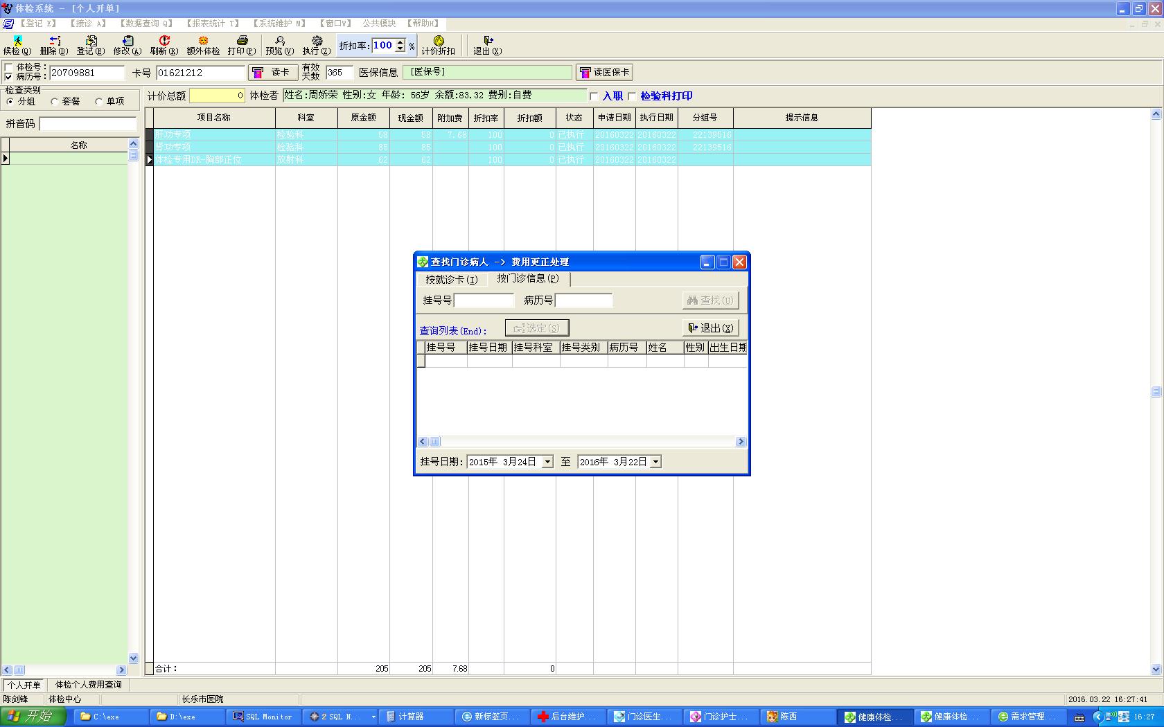Click the app system menu icon in menu bar

tap(8, 24)
